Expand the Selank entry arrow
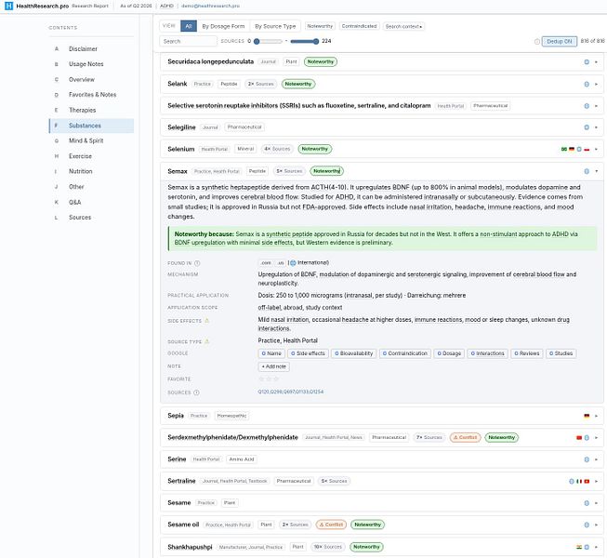607x558 pixels. [596, 84]
